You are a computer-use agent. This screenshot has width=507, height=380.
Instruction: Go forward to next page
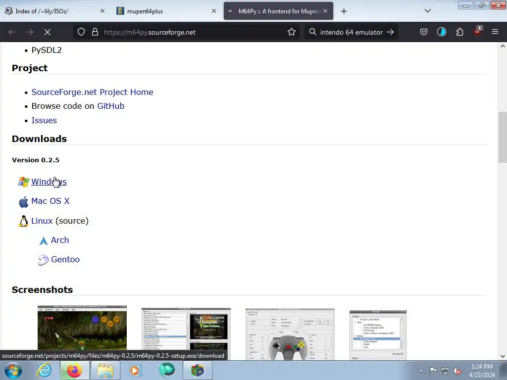click(30, 32)
